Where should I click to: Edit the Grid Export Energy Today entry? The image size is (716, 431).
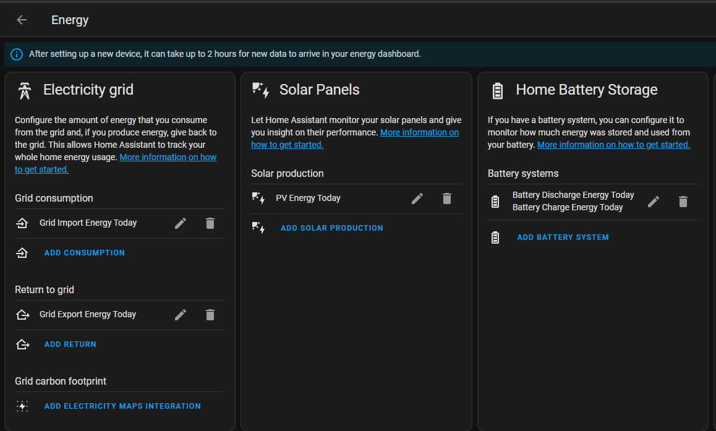click(180, 315)
